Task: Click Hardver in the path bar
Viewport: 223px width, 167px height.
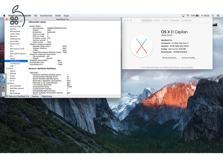Action: (x=35, y=96)
